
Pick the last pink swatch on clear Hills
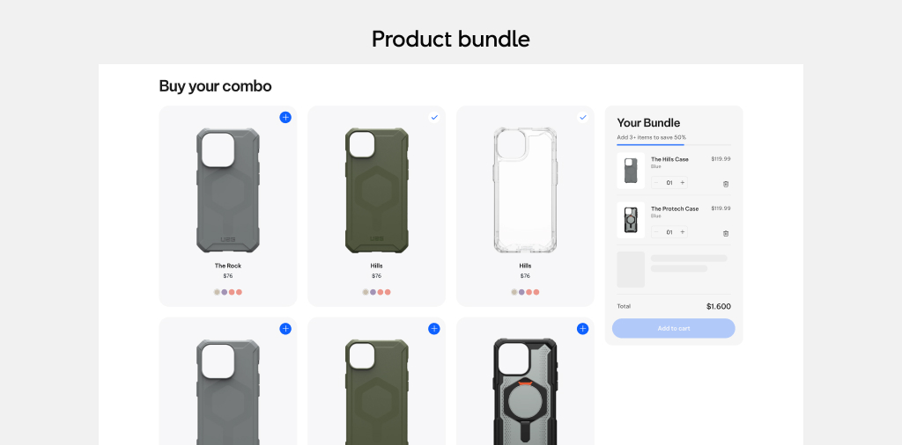click(x=536, y=292)
